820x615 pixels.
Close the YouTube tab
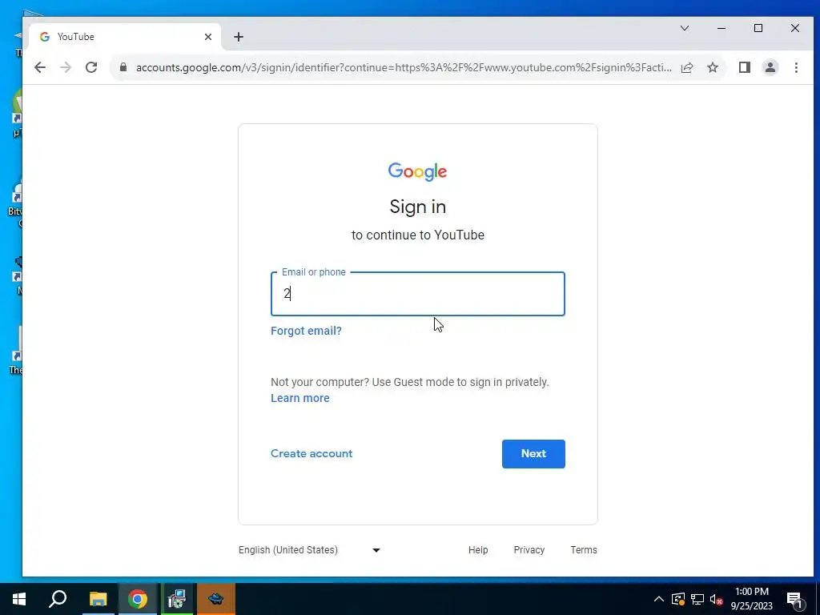click(x=208, y=37)
